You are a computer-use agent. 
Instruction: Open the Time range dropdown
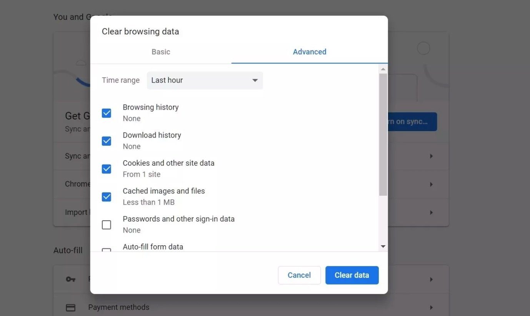[x=205, y=80]
